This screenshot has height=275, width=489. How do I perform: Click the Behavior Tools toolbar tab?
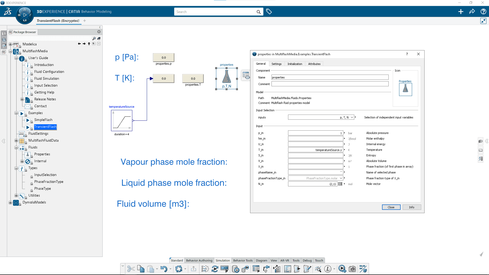[x=242, y=260]
